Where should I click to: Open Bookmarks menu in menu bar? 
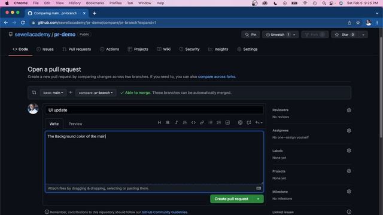pyautogui.click(x=95, y=3)
